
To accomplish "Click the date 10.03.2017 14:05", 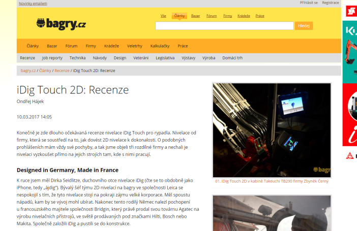I will point(34,117).
